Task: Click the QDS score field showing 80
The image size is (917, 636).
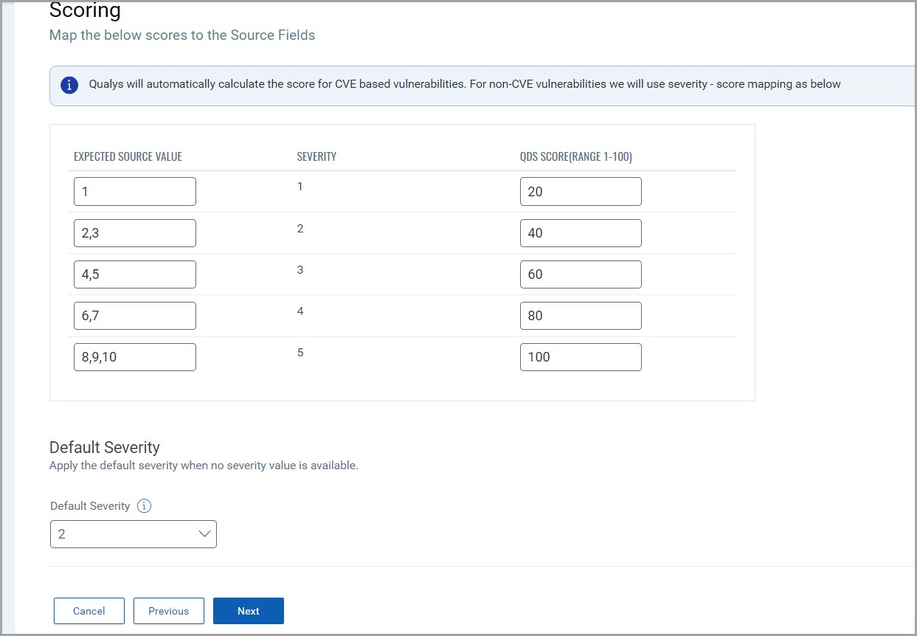Action: tap(581, 316)
